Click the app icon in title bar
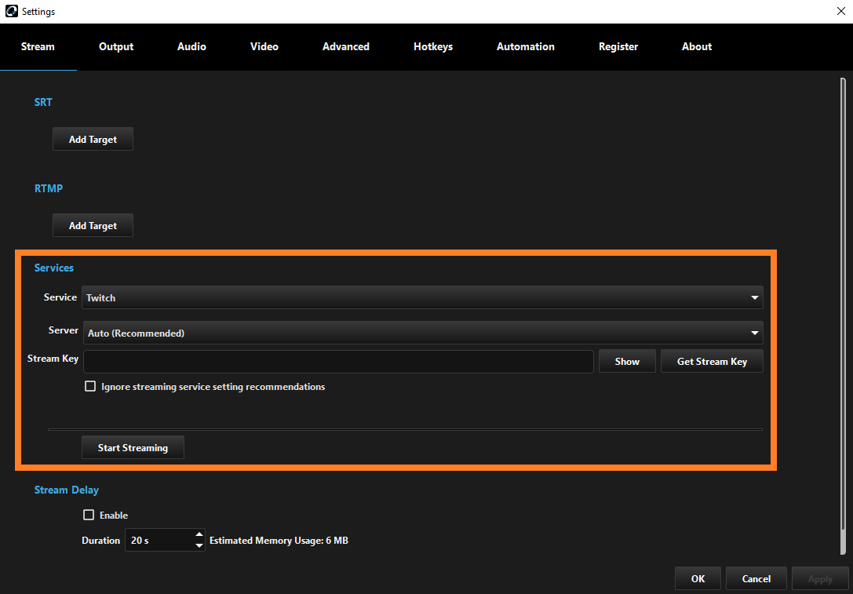 (x=12, y=12)
